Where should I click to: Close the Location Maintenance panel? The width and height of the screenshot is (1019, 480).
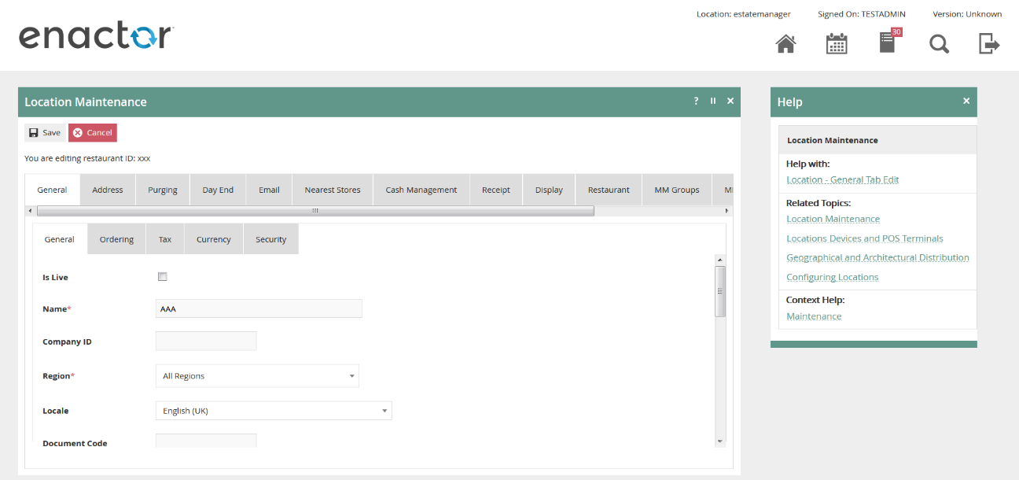(x=730, y=101)
